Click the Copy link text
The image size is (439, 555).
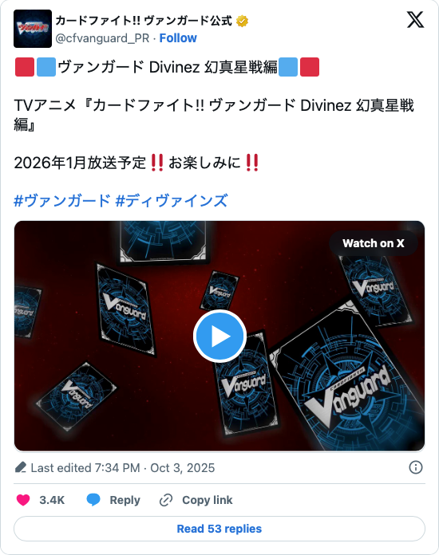pos(208,500)
